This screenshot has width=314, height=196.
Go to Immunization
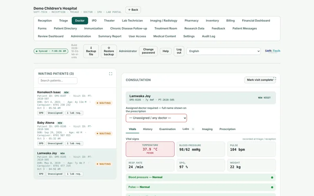[x=93, y=28]
